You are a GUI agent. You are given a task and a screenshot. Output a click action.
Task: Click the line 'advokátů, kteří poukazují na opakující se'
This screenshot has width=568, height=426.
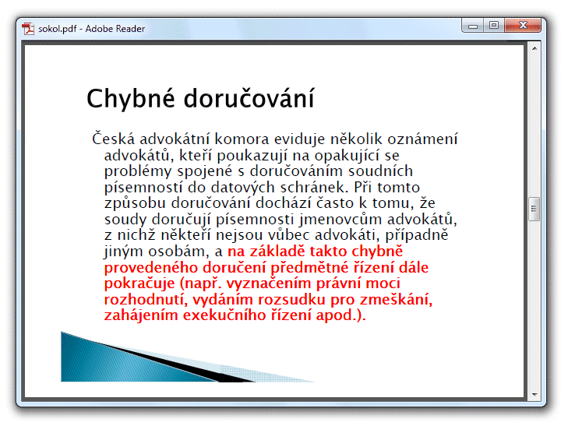252,156
